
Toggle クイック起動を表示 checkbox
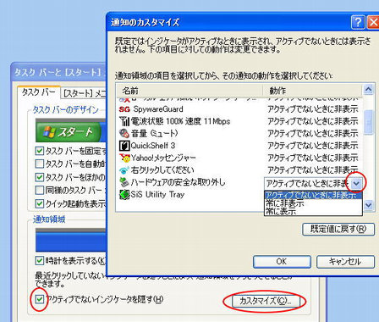click(40, 203)
